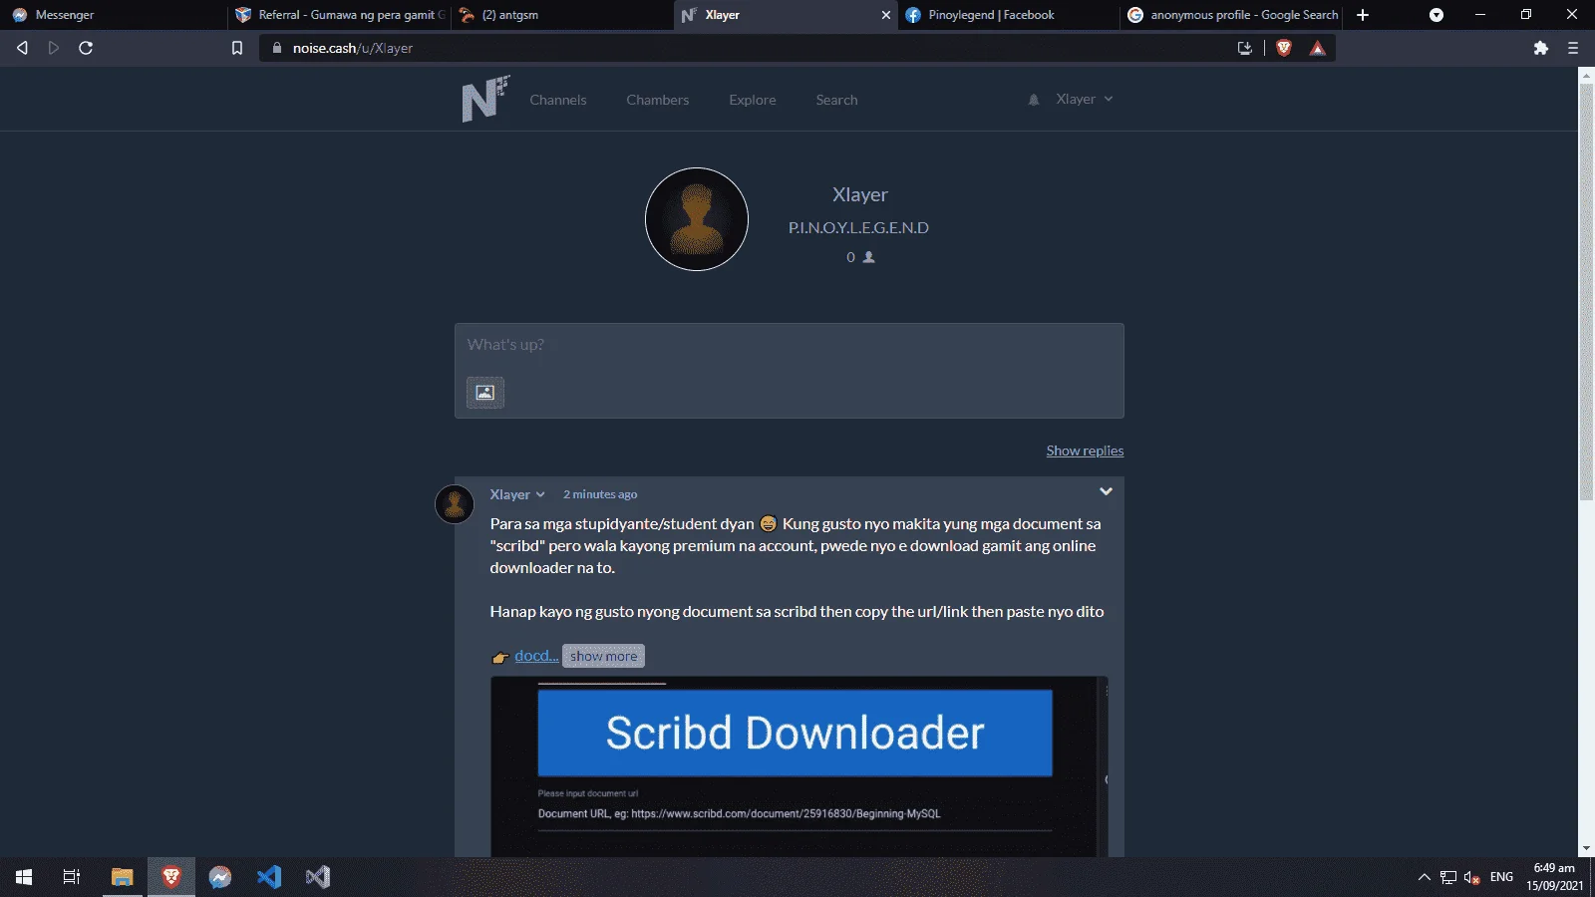This screenshot has width=1595, height=897.
Task: Open the browser hamburger menu
Action: point(1573,48)
